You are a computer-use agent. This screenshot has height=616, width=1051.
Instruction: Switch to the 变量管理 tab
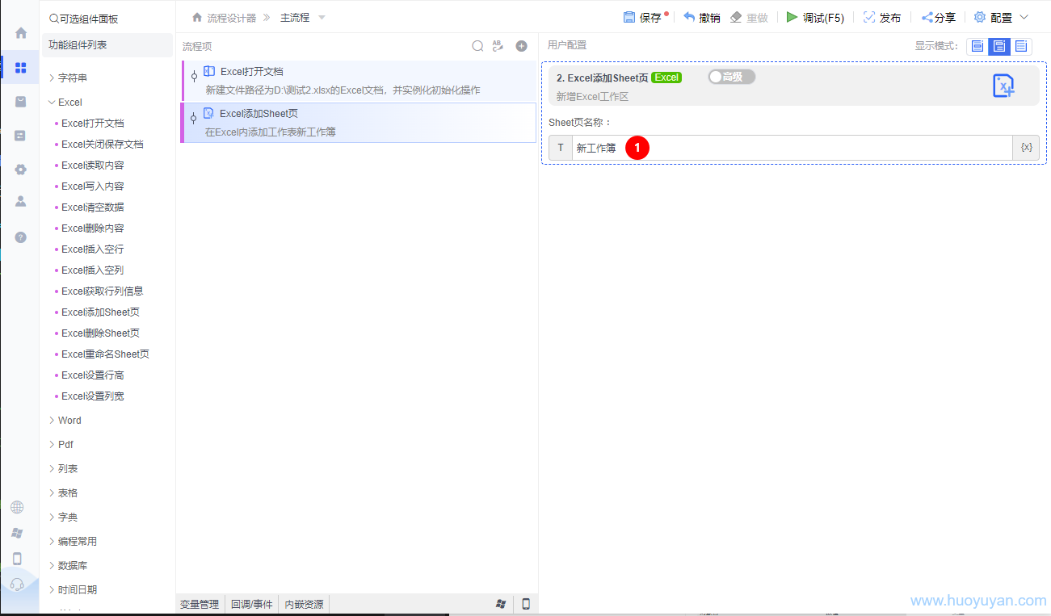pyautogui.click(x=199, y=604)
